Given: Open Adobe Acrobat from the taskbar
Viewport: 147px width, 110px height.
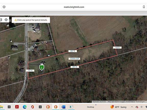Looking at the screenshot, I should (x=17, y=107).
